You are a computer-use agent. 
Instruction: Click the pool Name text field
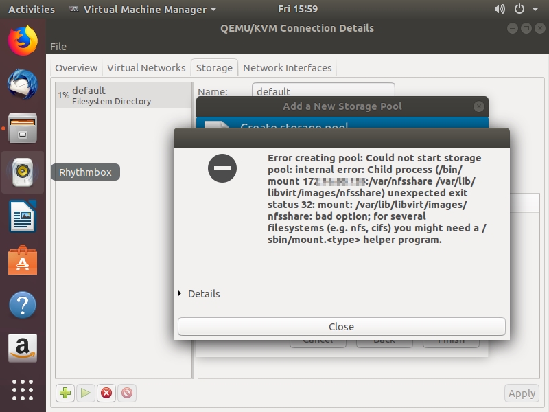point(323,91)
